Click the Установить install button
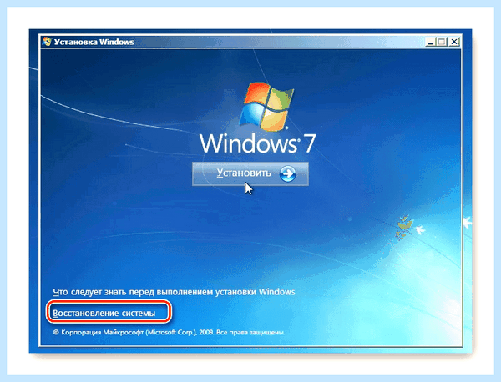 point(250,173)
